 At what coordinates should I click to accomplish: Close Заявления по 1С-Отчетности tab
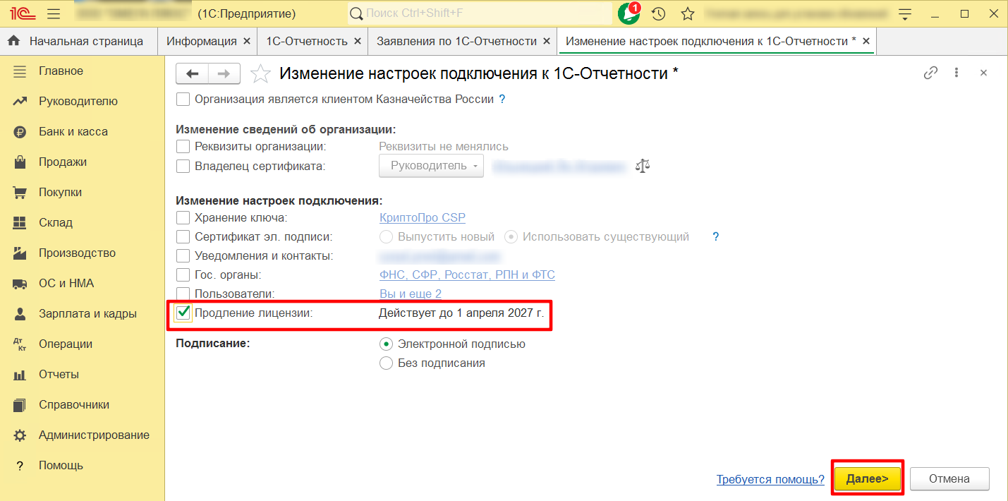click(547, 42)
